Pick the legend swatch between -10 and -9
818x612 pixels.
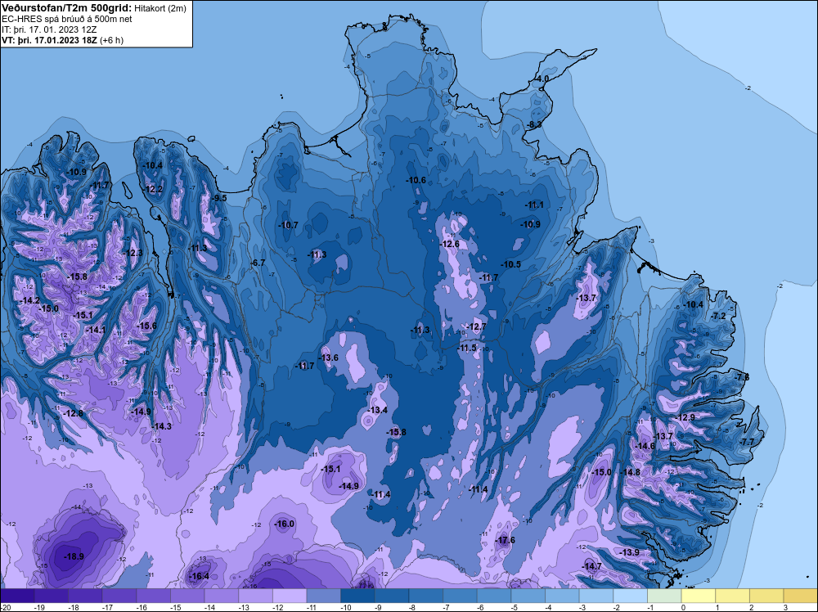(x=358, y=596)
